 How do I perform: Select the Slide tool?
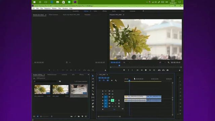tap(93, 100)
